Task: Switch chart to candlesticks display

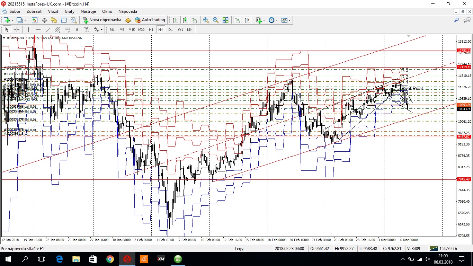Action: coord(185,20)
